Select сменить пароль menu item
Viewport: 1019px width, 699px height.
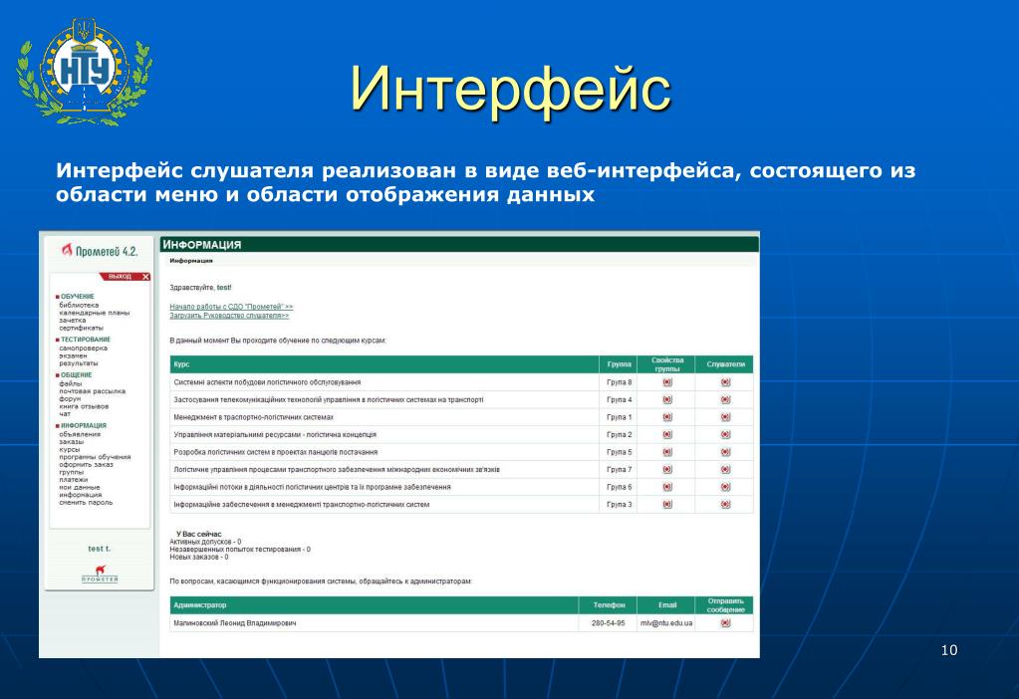[x=86, y=502]
